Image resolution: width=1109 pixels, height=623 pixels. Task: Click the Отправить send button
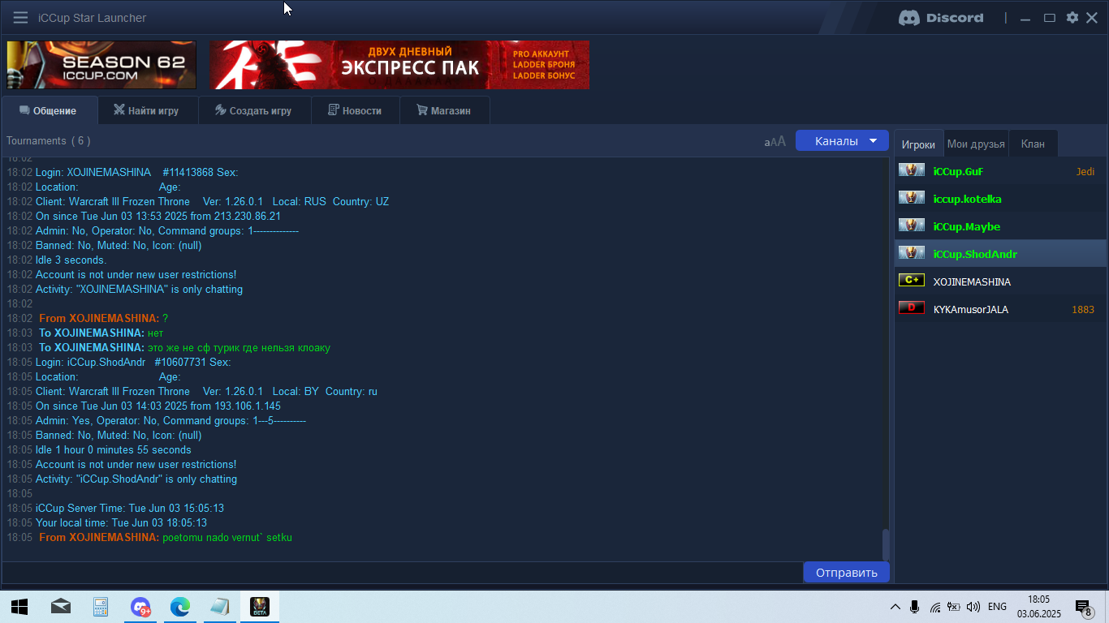846,572
